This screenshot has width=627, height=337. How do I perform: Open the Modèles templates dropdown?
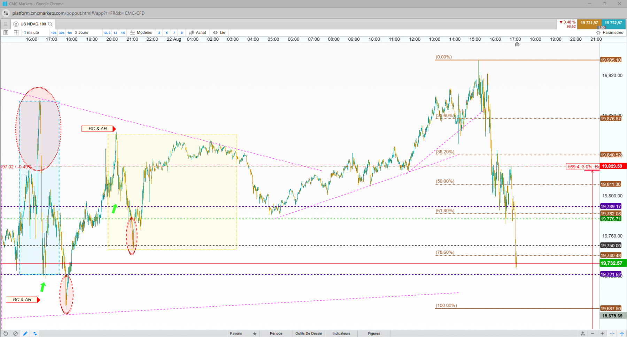coord(141,33)
